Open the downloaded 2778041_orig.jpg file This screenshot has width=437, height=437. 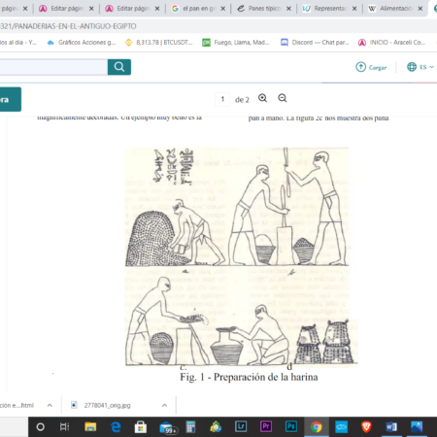tap(108, 405)
